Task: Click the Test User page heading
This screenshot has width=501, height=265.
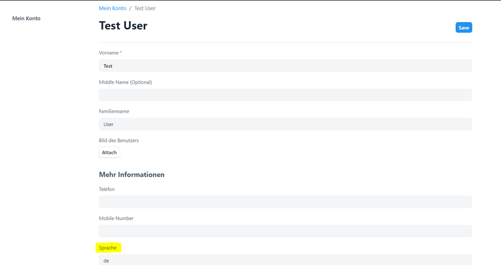Action: pyautogui.click(x=123, y=25)
